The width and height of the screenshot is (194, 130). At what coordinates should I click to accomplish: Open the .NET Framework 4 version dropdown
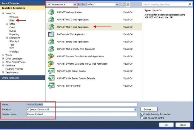75,4
